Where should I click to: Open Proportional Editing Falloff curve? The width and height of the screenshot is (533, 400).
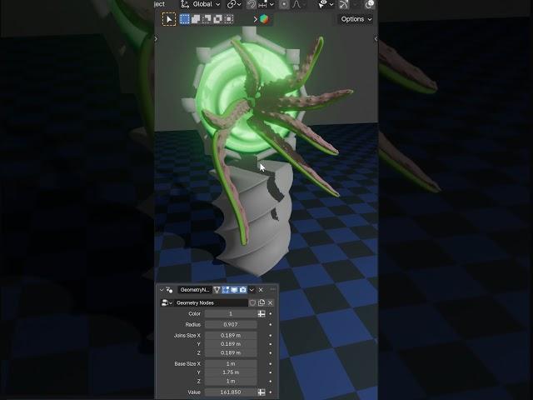click(x=296, y=4)
